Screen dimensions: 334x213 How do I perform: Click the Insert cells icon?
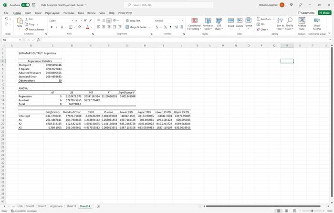click(231, 21)
